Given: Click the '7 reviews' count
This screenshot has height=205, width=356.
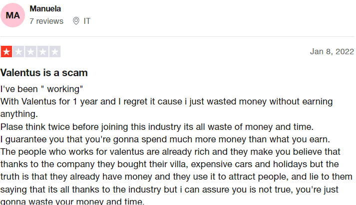Looking at the screenshot, I should (46, 21).
